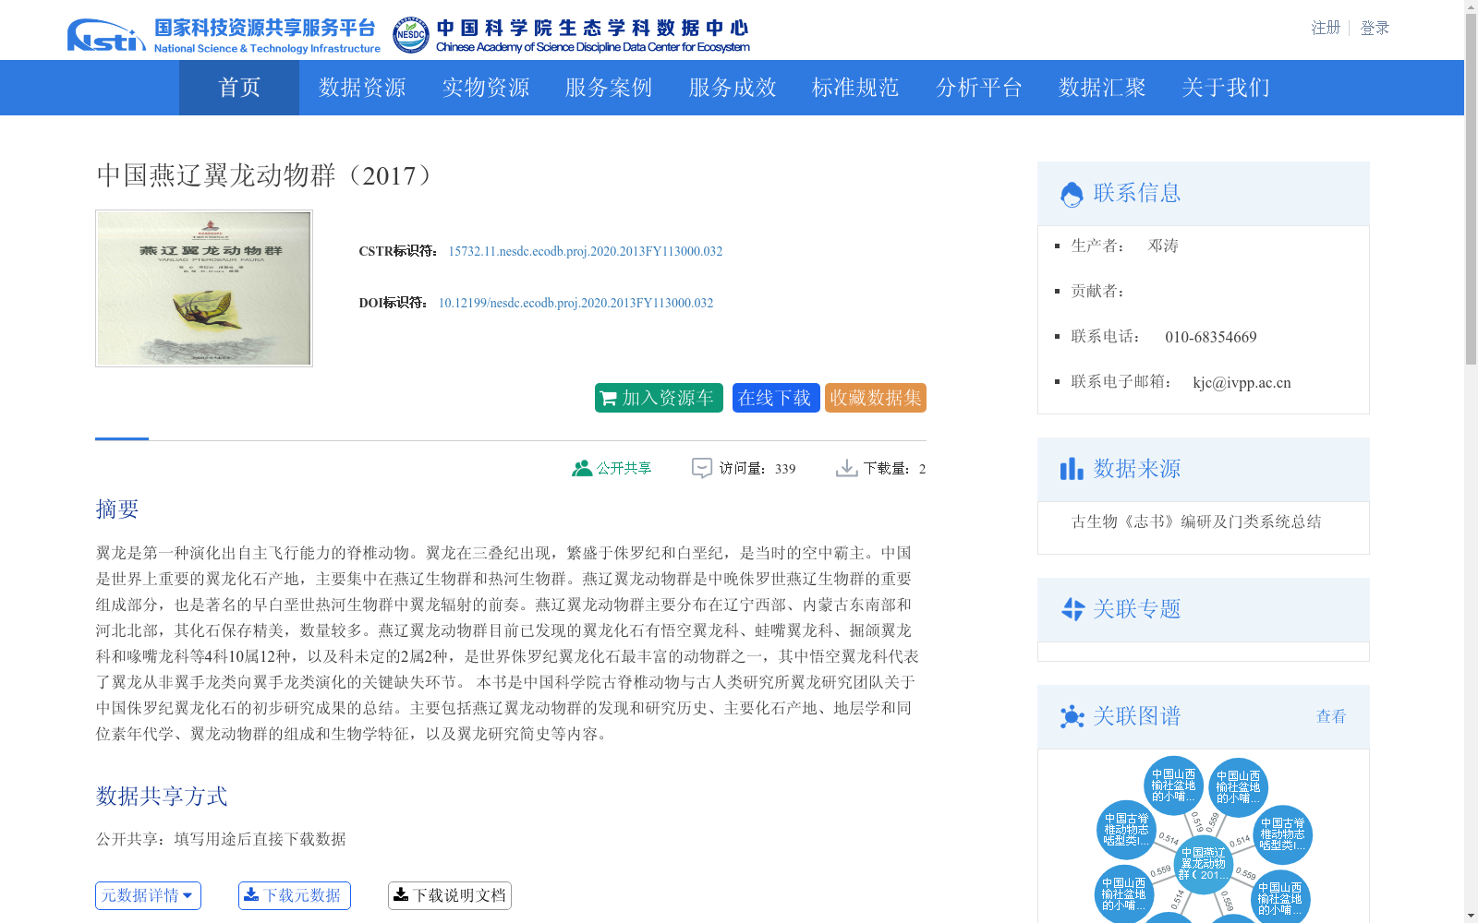Go to the 首页 home tab
1478x923 pixels.
tap(239, 88)
